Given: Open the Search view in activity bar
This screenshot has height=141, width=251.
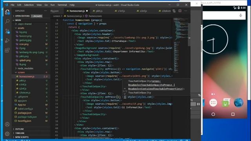Looking at the screenshot, I should [x=7, y=21].
